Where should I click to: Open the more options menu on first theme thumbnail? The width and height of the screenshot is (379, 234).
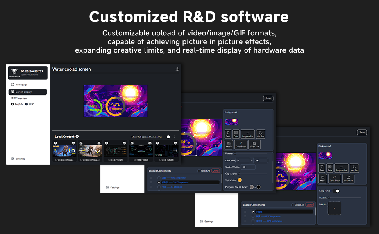74,143
